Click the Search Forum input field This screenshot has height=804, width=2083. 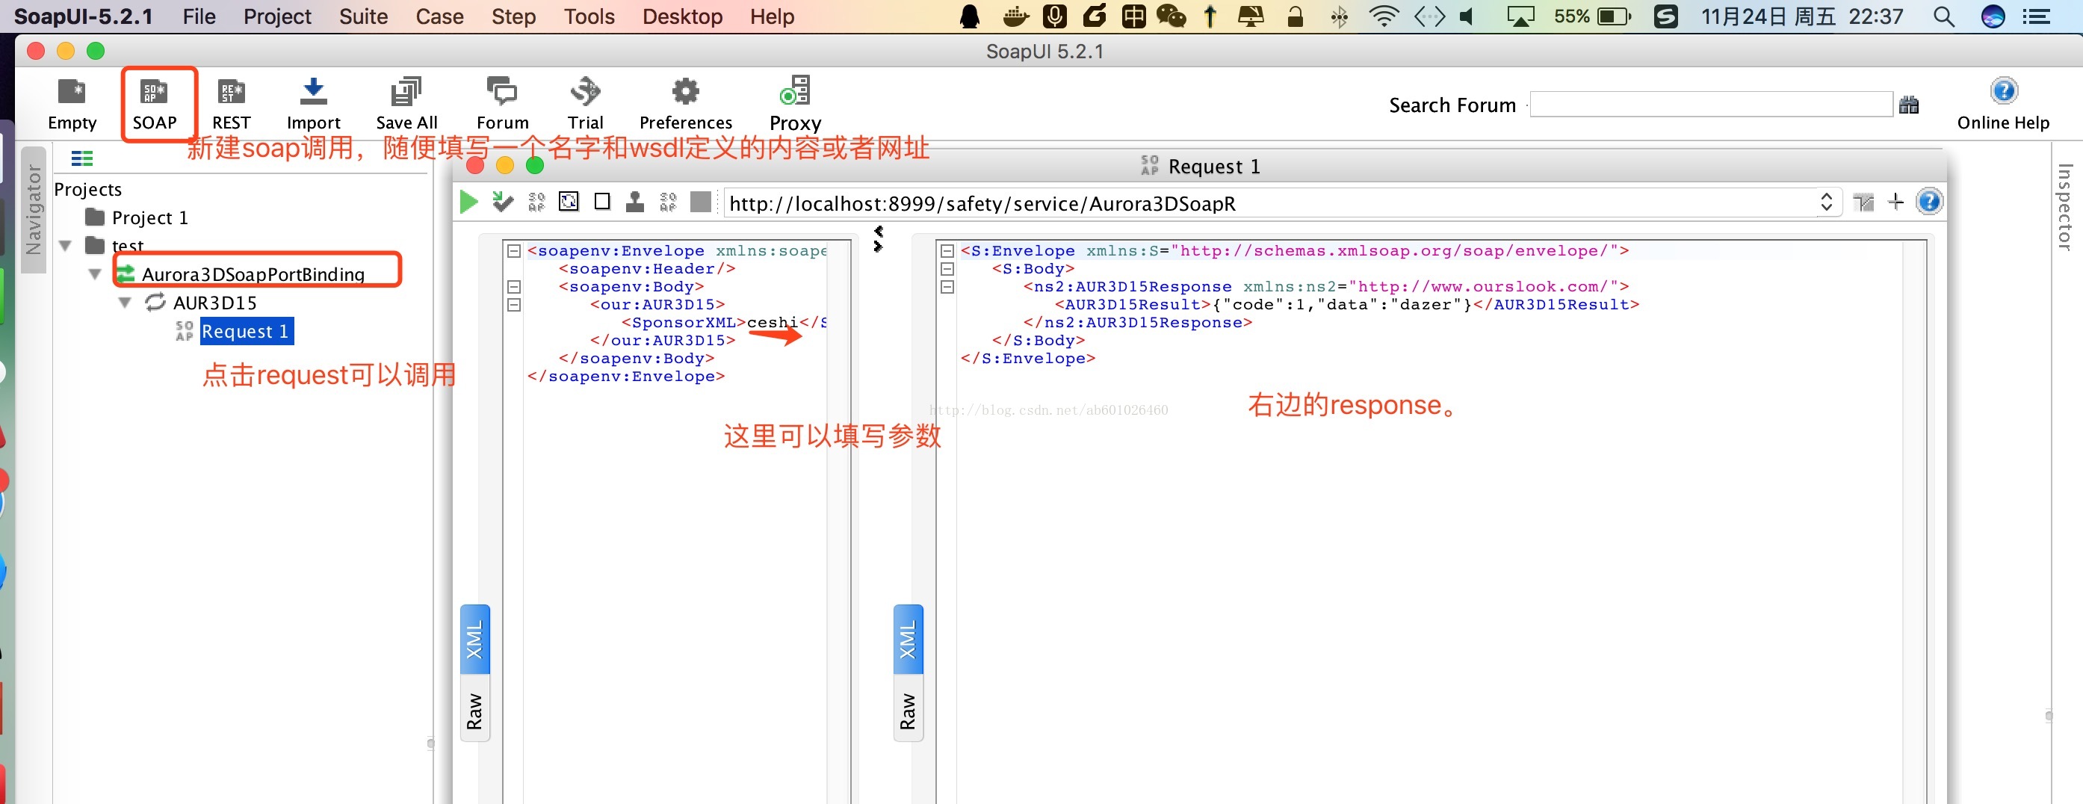[x=1711, y=105]
